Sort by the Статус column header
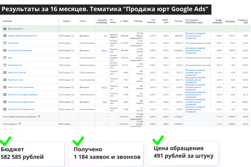Screen dimensions: 251x167 83,21
